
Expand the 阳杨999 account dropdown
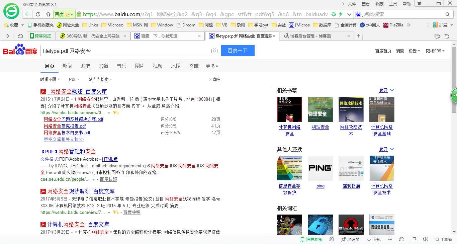(x=435, y=51)
